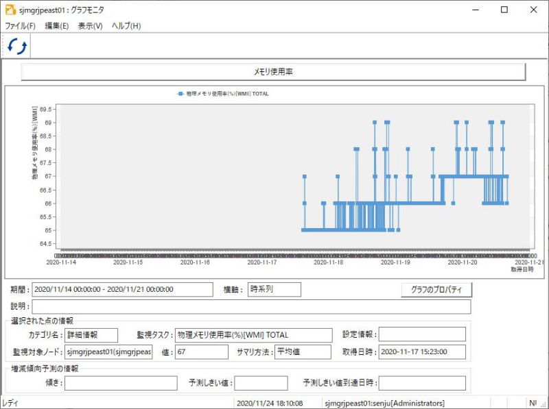Click the status bar time 2020/11/24 18:10:08
This screenshot has width=549, height=409.
pos(270,404)
